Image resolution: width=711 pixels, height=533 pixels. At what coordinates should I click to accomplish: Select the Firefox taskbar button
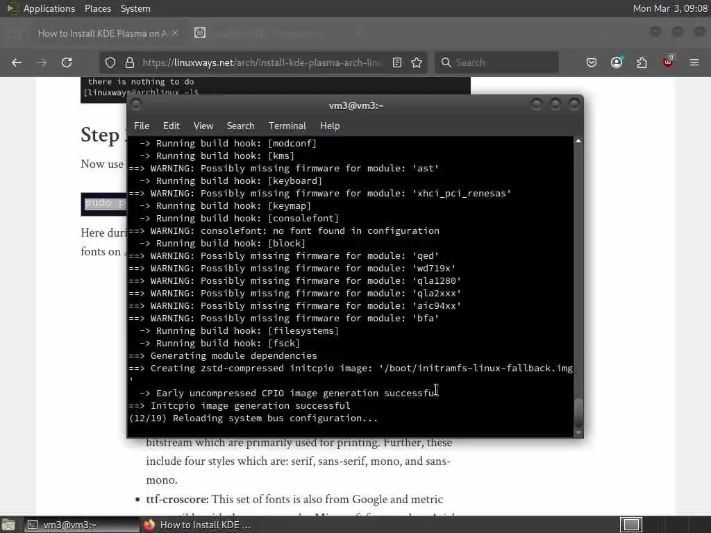[x=198, y=525]
